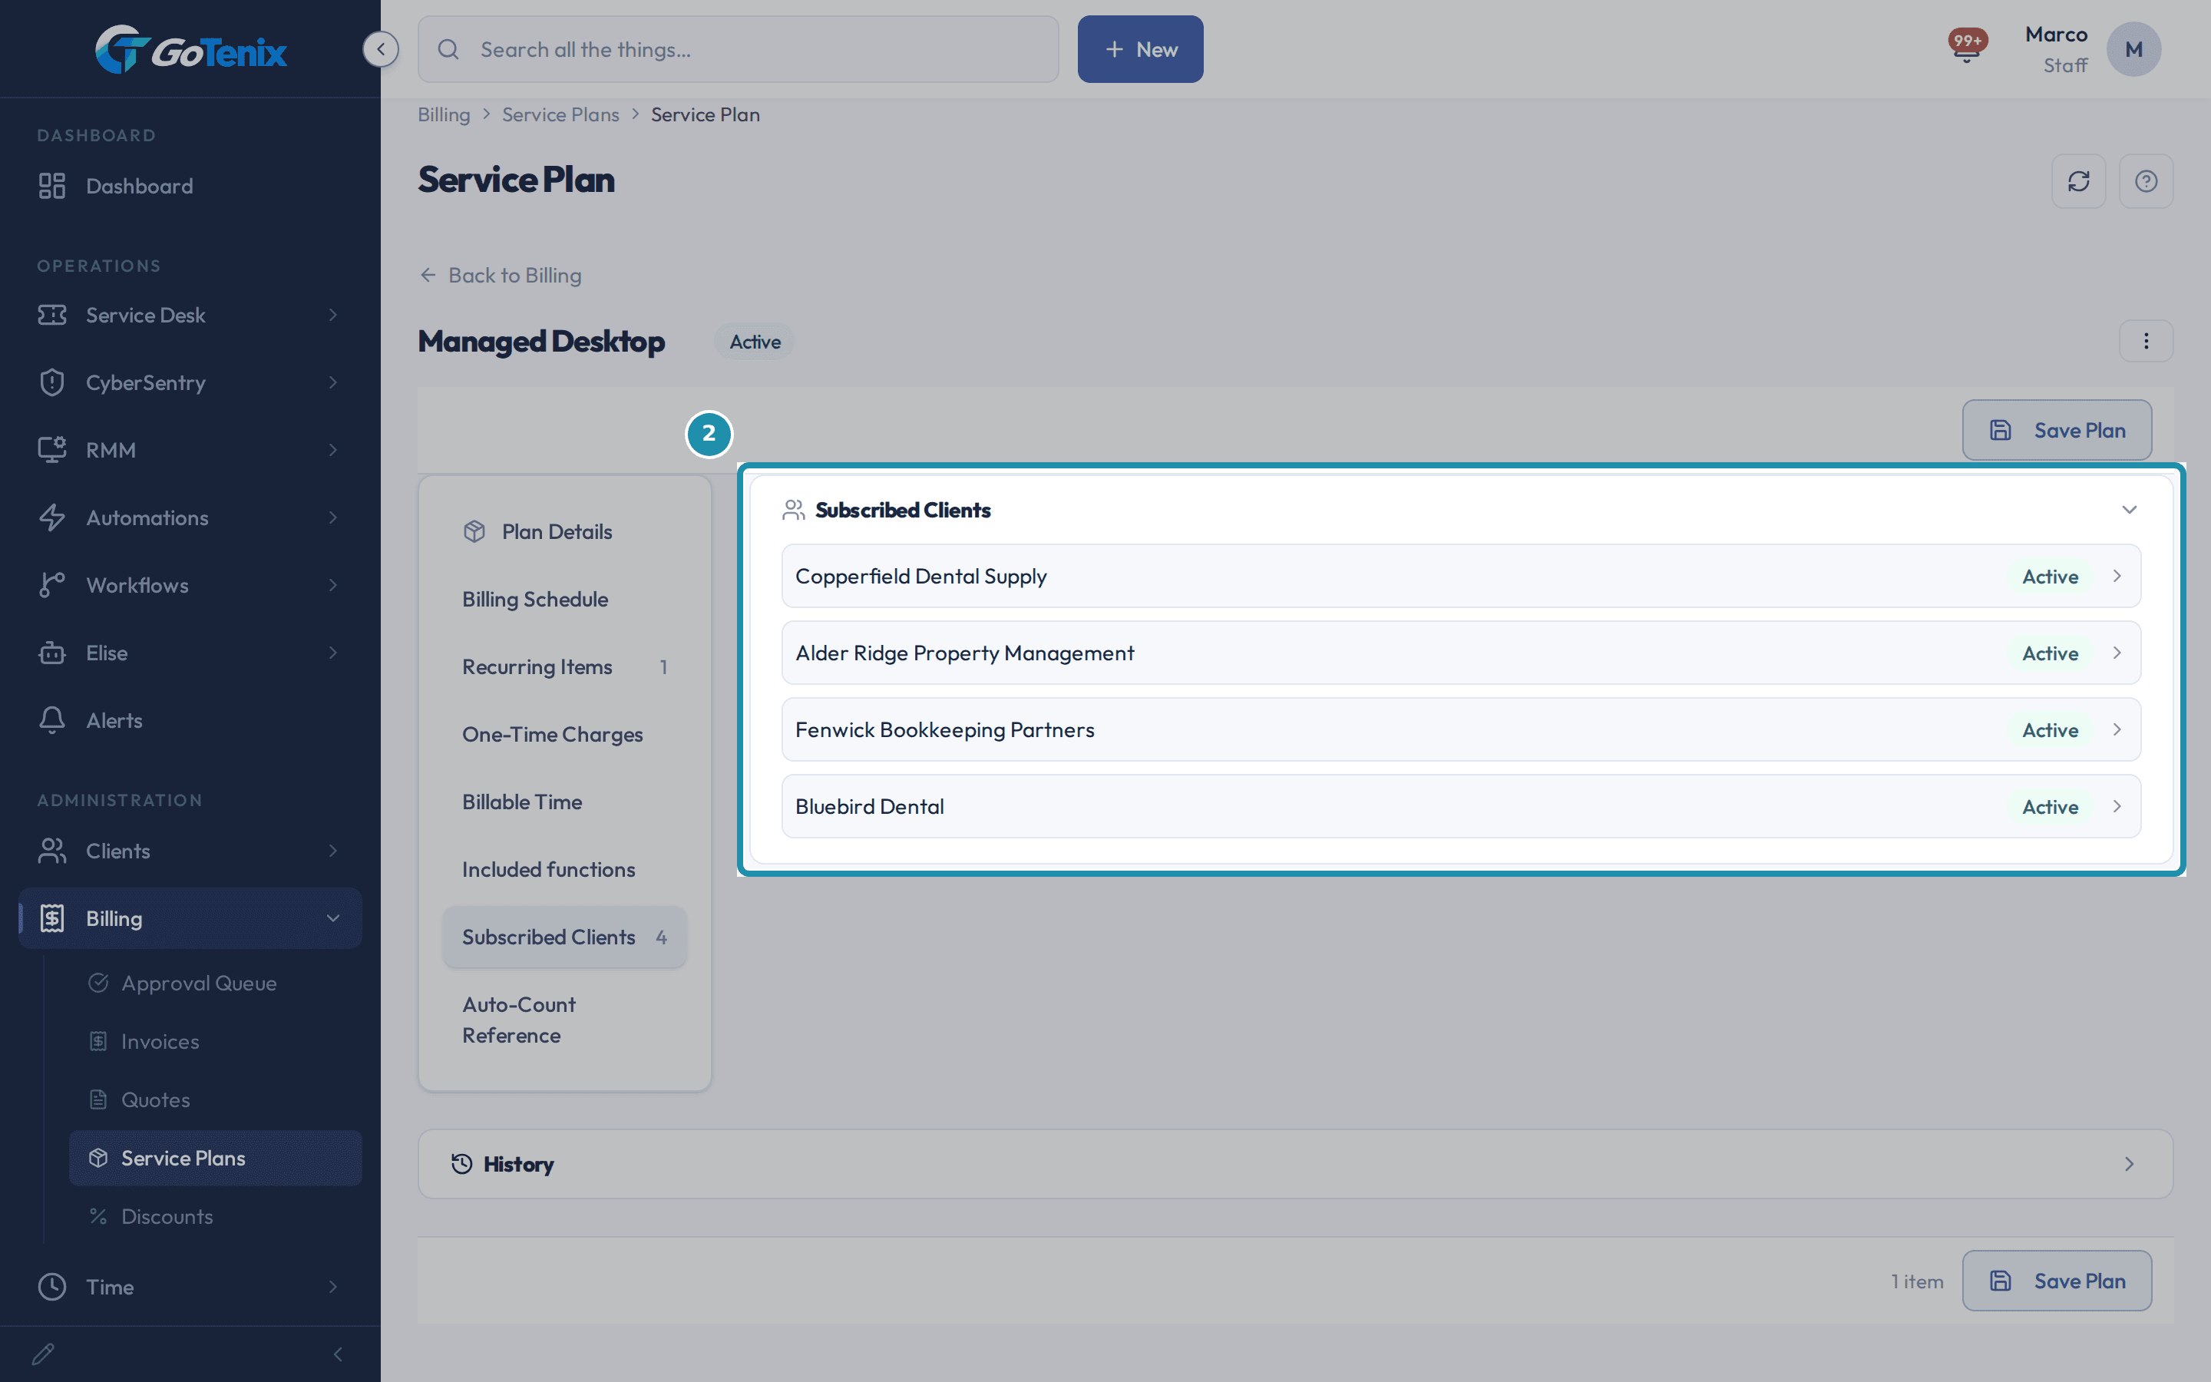Open Invoices under Billing

(216, 1041)
